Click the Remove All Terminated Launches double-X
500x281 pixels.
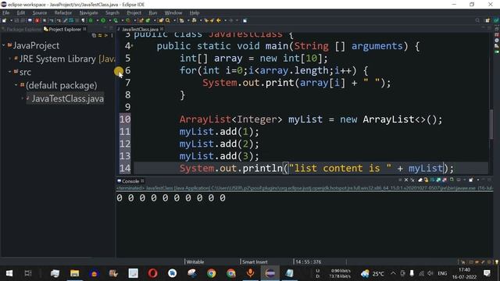tap(412, 180)
